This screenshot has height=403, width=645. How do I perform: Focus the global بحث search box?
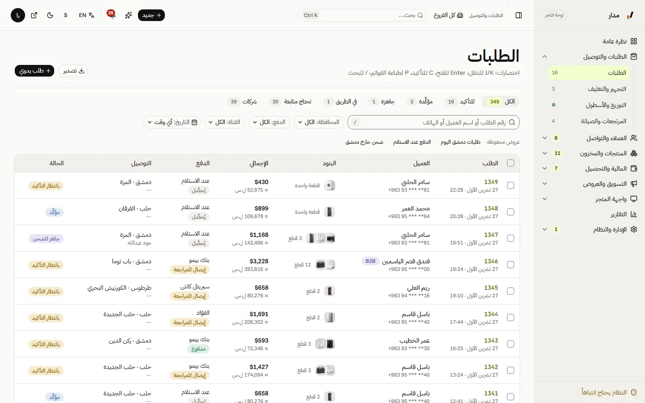click(x=362, y=15)
